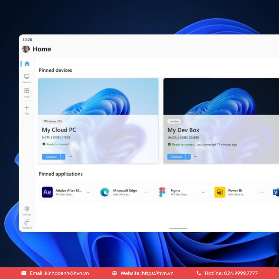Expand Connect dropdown for My Cloud PC
This screenshot has width=279, height=279.
point(63,157)
